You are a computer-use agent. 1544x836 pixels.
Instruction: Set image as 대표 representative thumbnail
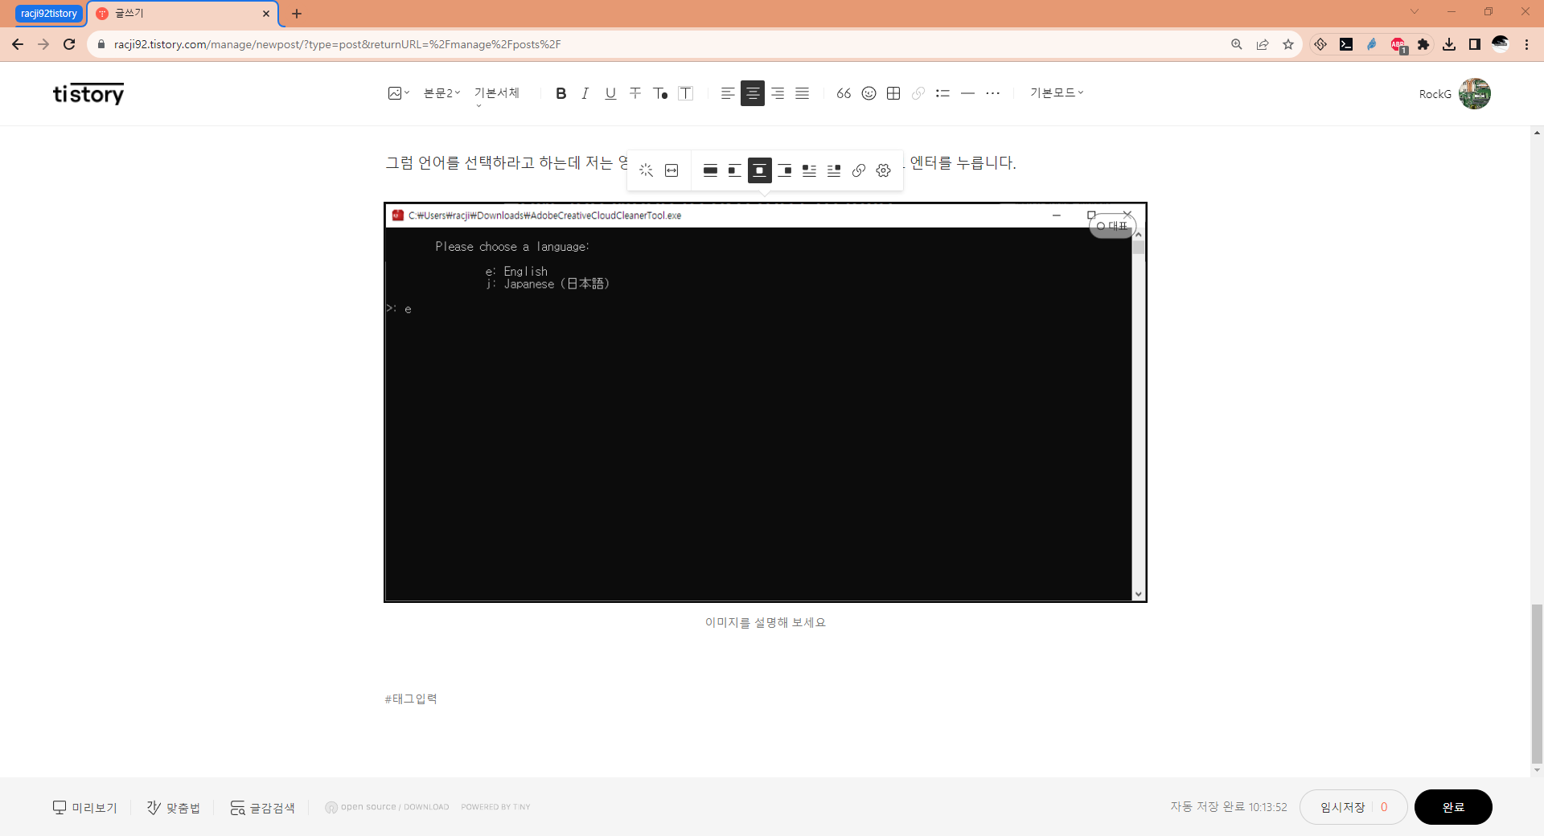pyautogui.click(x=1112, y=226)
